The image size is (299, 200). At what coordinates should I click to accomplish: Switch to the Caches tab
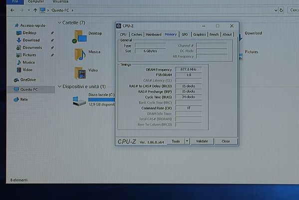[x=137, y=34]
